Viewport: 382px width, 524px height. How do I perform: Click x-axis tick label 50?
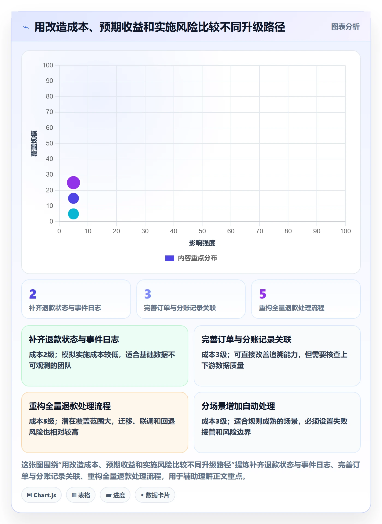[x=202, y=231]
